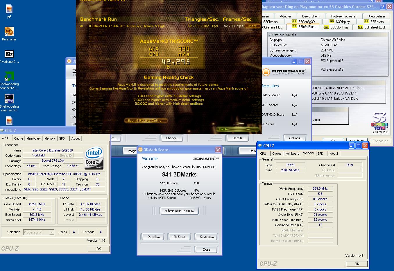Image resolution: width=394 pixels, height=271 pixels.
Task: Select the Probleem oplossen tab
Action: tap(344, 16)
